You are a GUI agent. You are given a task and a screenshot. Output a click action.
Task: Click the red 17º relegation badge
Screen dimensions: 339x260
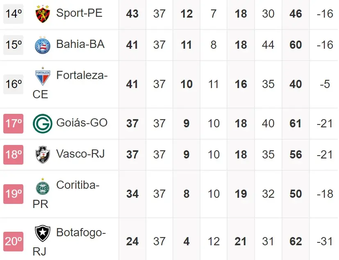(14, 123)
